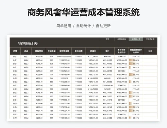The height and width of the screenshot is (128, 167).
Task: Switch to the 运营明细表 tab
Action: coord(122,39)
